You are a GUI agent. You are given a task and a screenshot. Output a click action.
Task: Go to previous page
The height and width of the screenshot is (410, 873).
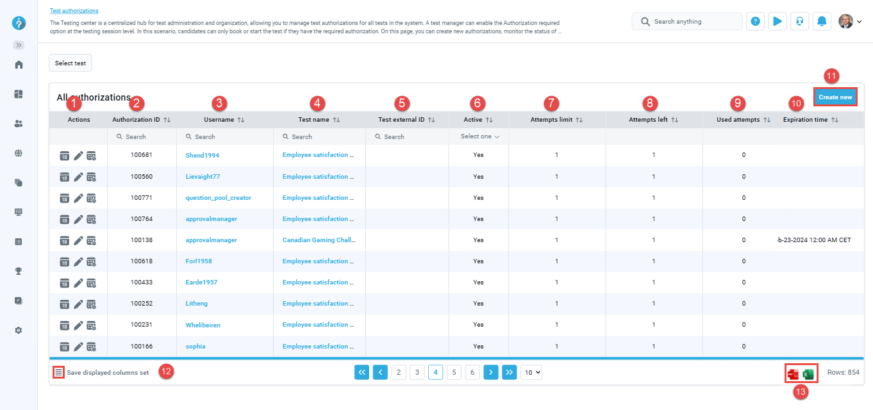[381, 372]
